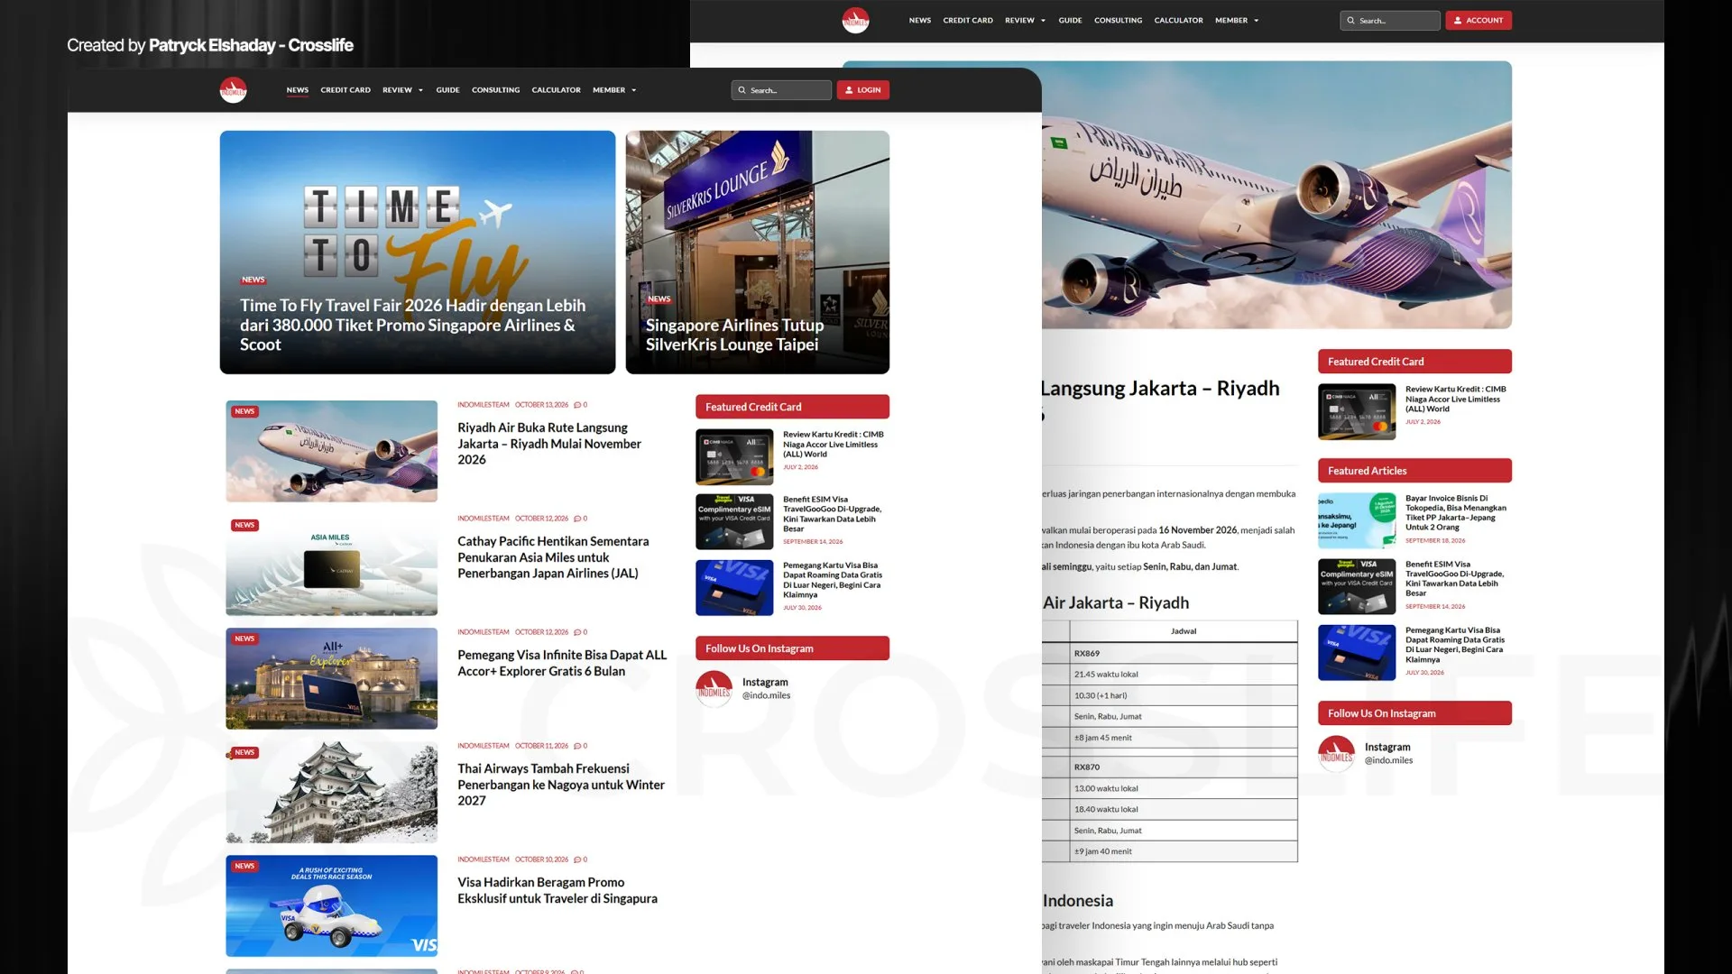Open CREDIT CARD menu in the left window
The width and height of the screenshot is (1732, 974).
click(345, 90)
